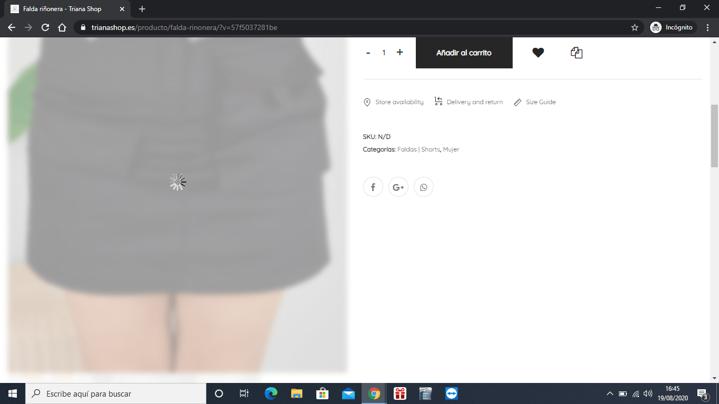The width and height of the screenshot is (719, 404).
Task: Select the Falda riñonera - Triana Shop tab
Action: (68, 9)
